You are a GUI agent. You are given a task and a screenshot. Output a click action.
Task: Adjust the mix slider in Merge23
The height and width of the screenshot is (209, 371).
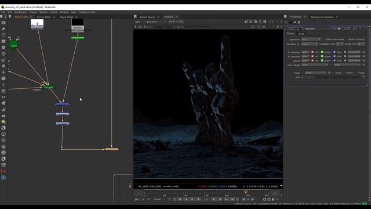339,77
